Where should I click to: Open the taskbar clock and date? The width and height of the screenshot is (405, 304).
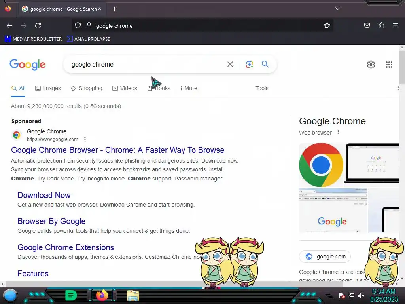[x=384, y=295]
